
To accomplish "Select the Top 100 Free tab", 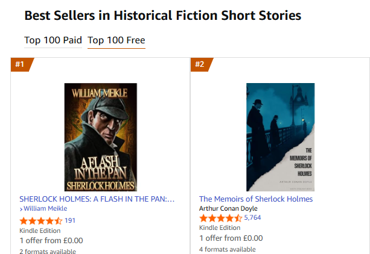I will click(x=116, y=40).
